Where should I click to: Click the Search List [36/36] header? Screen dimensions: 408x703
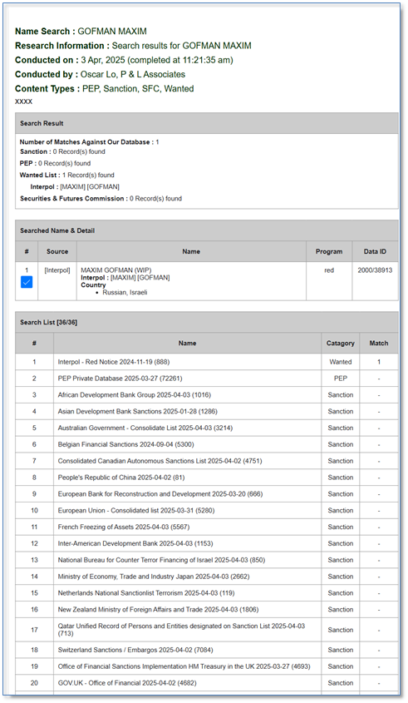206,322
